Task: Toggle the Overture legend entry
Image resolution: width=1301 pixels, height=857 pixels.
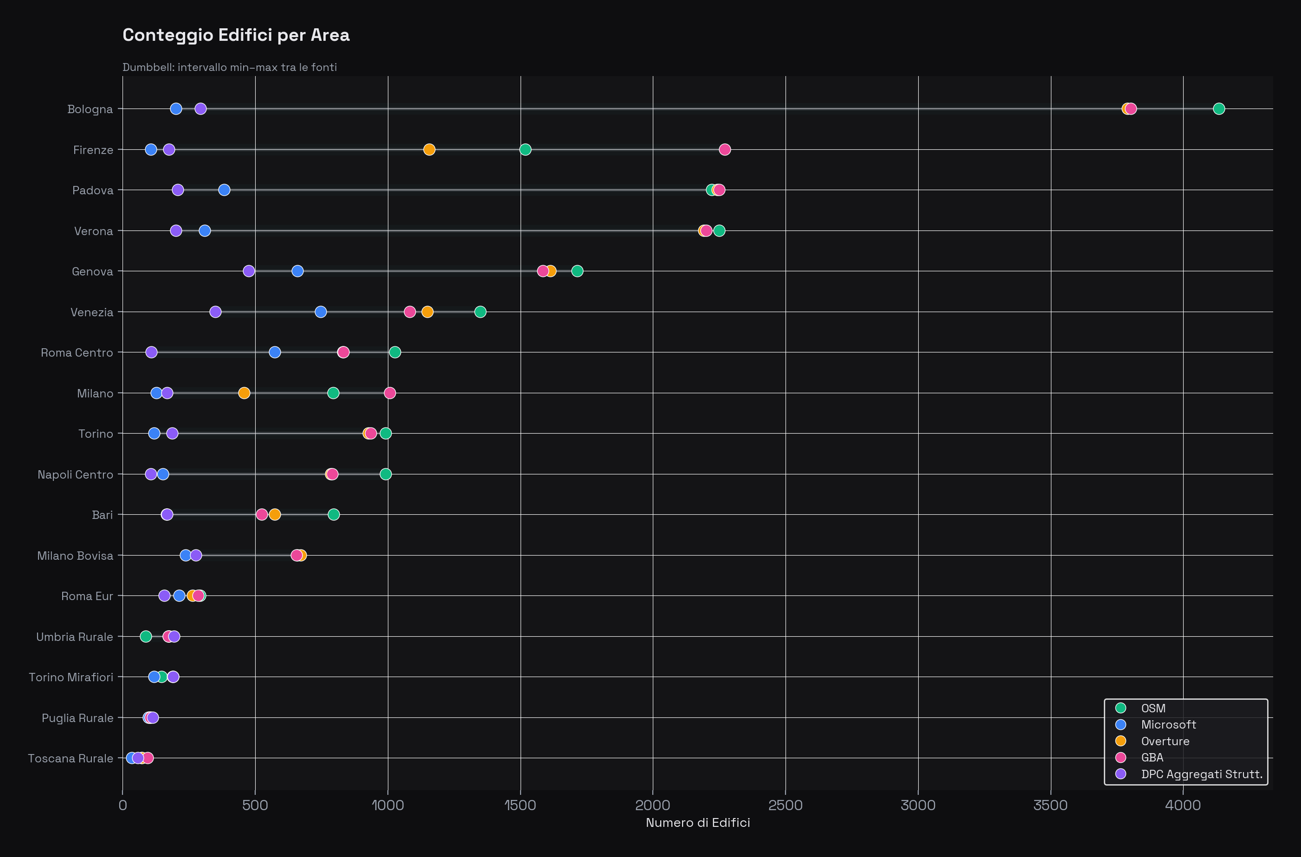Action: pos(1166,741)
